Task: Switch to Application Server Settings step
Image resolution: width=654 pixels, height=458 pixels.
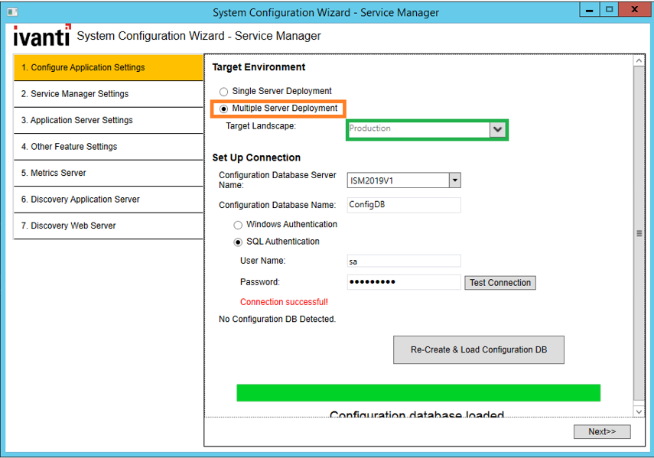Action: (x=108, y=120)
